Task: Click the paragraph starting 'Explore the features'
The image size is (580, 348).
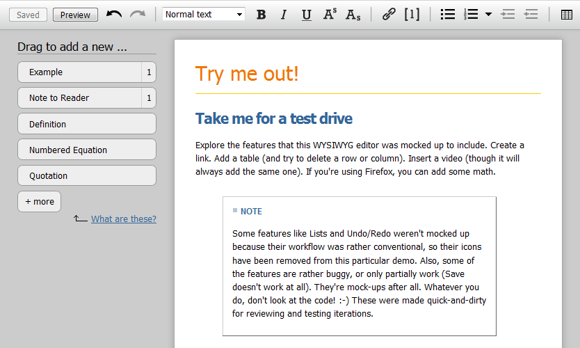Action: click(360, 159)
